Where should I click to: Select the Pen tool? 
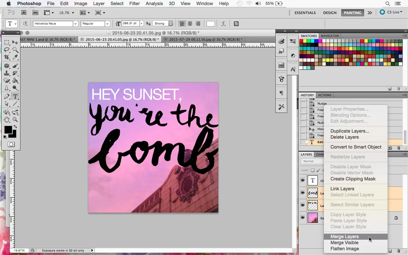[x=7, y=97]
